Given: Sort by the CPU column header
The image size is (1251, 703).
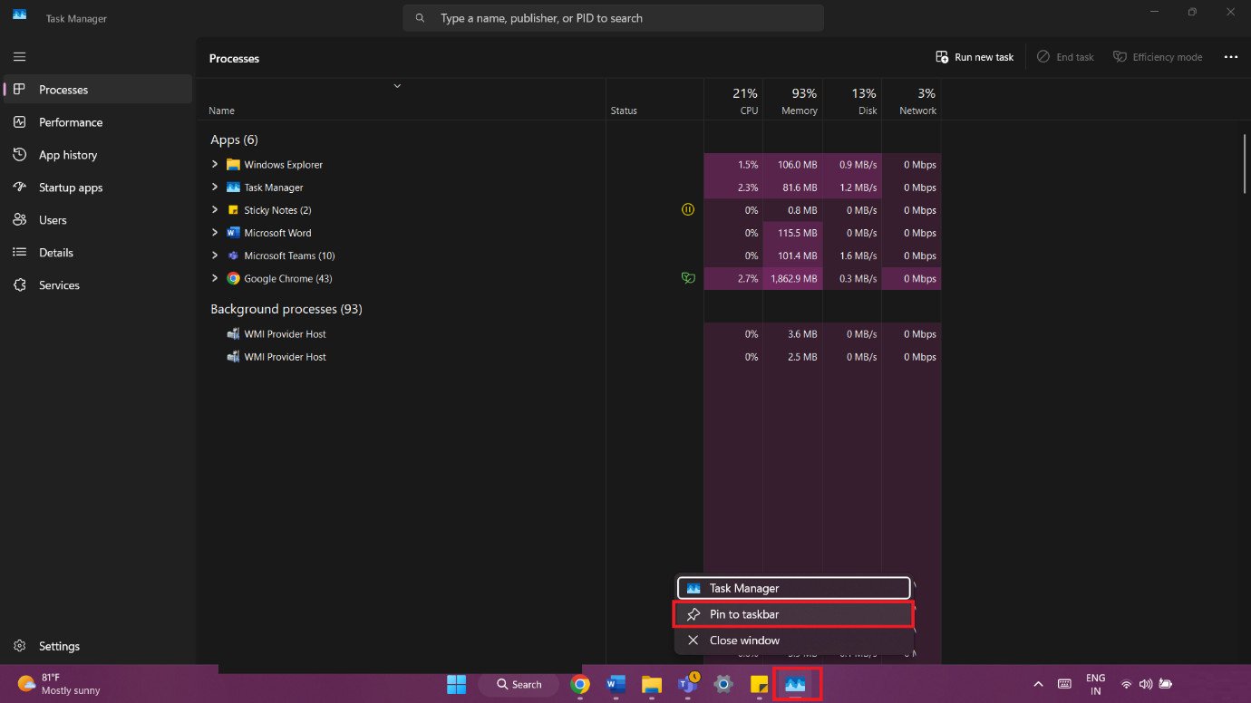Looking at the screenshot, I should 733,101.
